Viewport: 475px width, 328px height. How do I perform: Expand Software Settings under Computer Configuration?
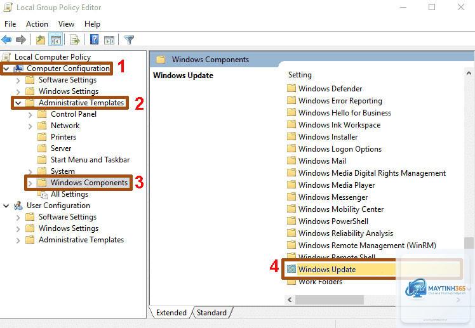[x=18, y=81]
